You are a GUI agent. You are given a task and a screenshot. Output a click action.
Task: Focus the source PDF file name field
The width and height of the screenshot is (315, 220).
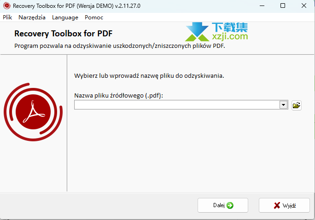(x=177, y=105)
